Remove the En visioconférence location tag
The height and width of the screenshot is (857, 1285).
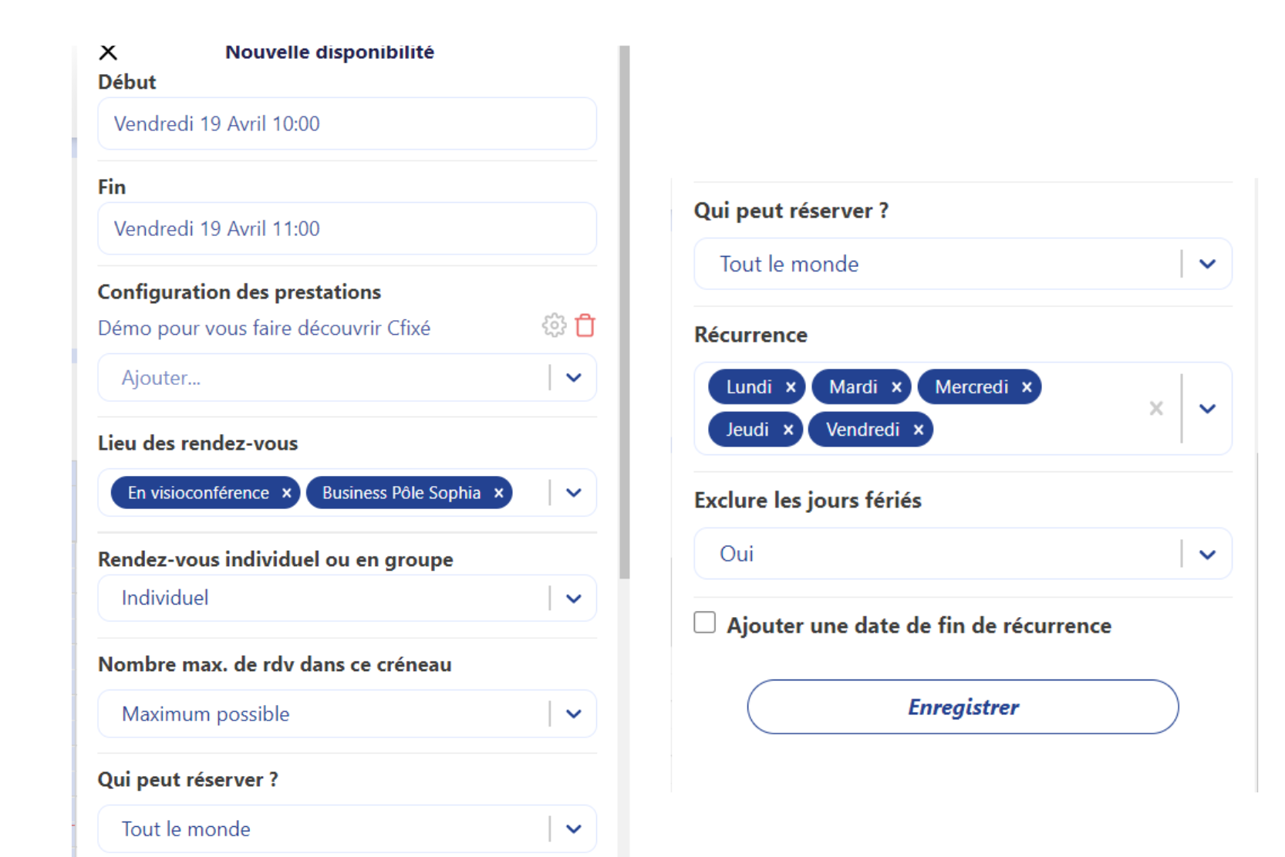[x=286, y=493]
